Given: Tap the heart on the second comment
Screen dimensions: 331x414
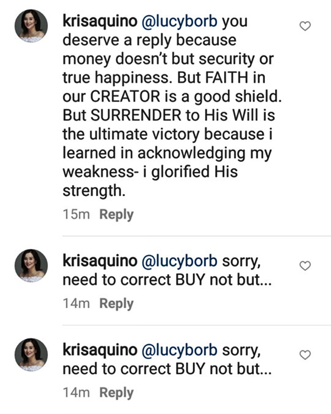Looking at the screenshot, I should 305,265.
